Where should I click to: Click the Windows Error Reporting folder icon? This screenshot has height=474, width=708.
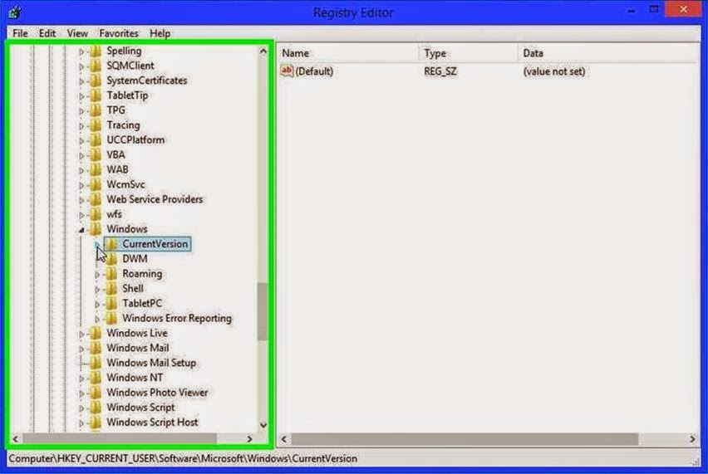pos(111,319)
